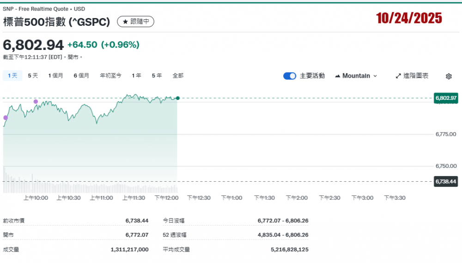Click the star icon in 跟隨中 button
Viewport: 462px width, 263px height.
125,22
